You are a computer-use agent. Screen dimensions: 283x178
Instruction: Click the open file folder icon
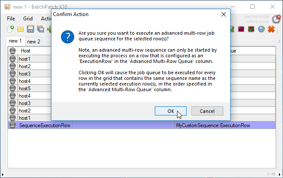[20, 30]
